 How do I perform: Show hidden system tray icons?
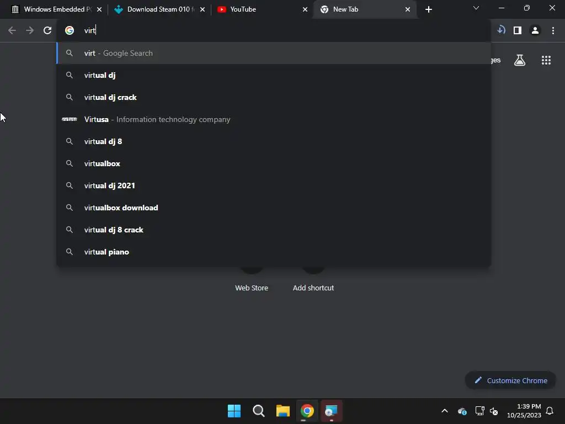click(x=445, y=411)
